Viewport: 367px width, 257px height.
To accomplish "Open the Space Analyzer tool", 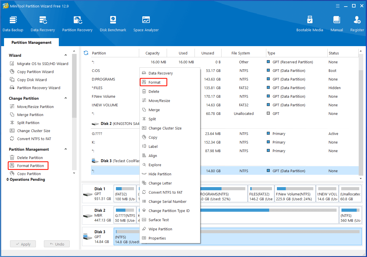I will point(146,23).
